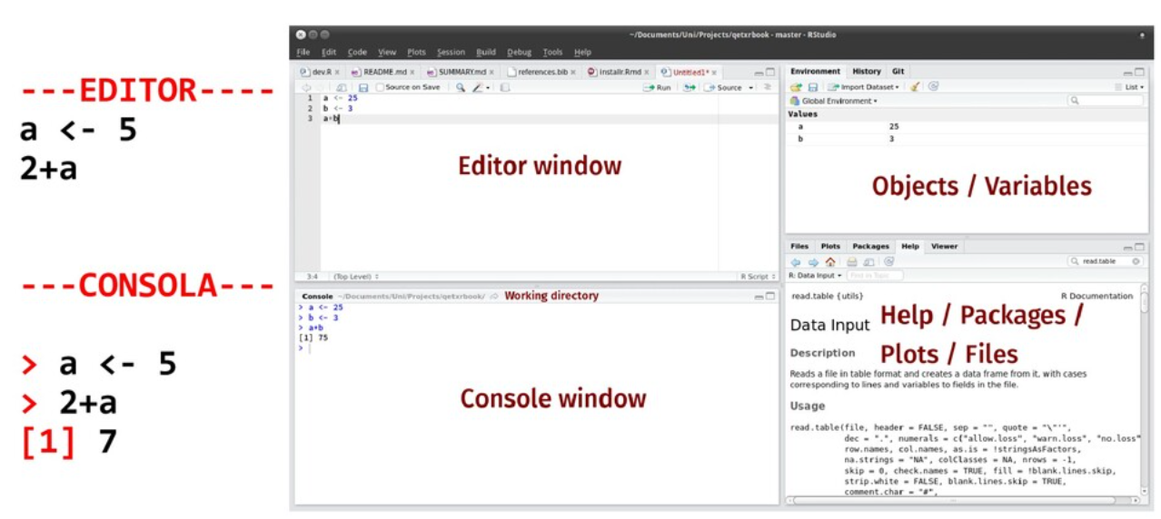Click the save icon in editor toolbar

coord(363,88)
